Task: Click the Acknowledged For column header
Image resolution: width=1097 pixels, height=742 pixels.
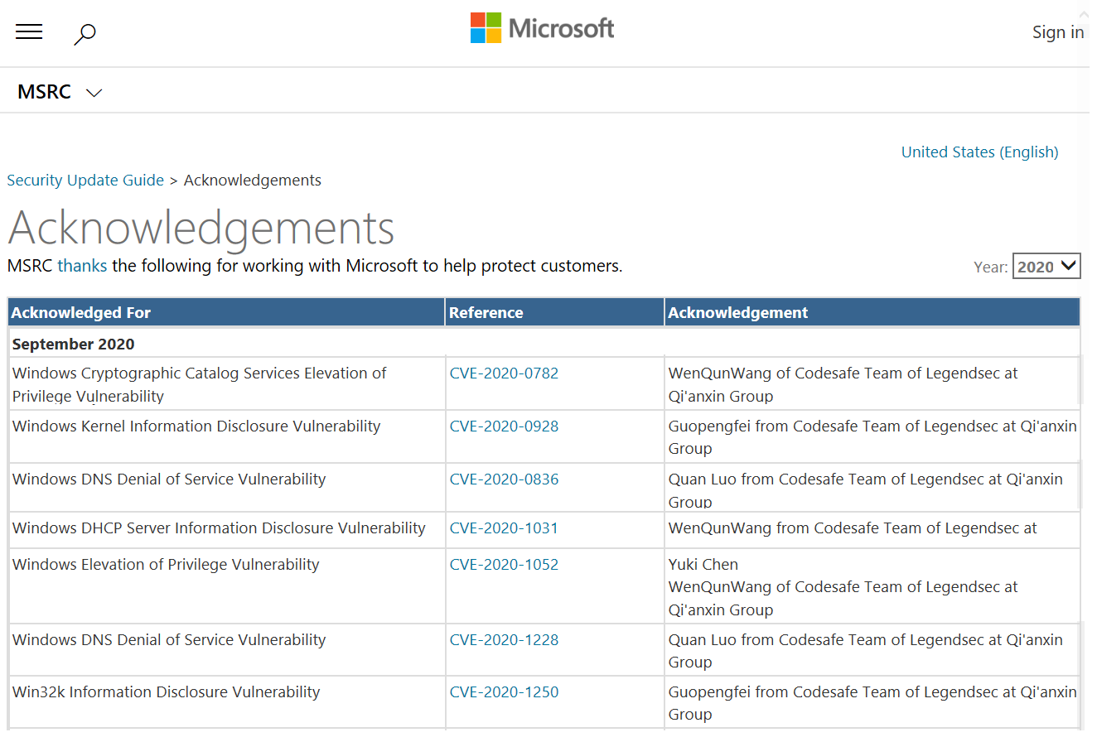Action: pyautogui.click(x=81, y=312)
